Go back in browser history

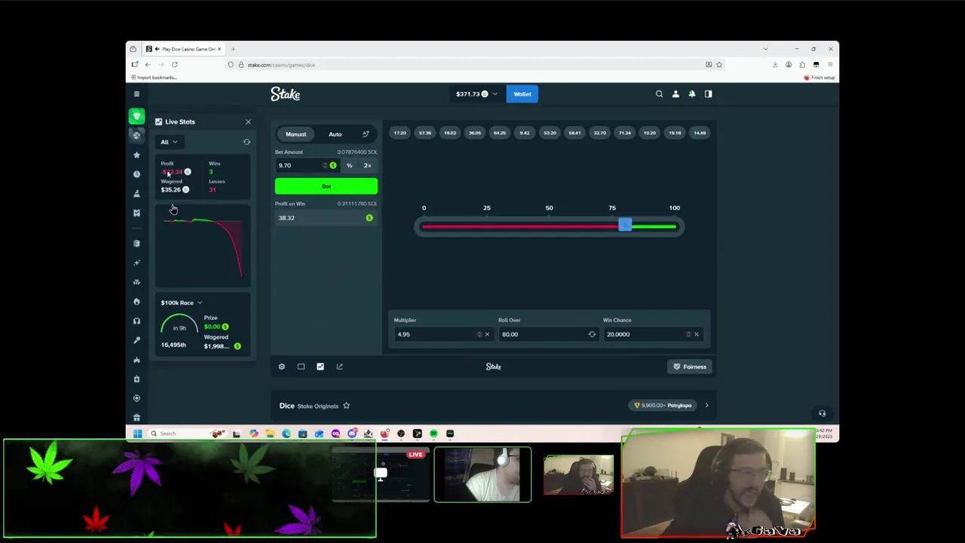(x=148, y=65)
